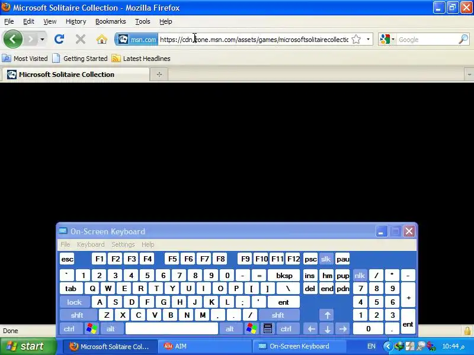Open On-Screen Keyboard's Keyboard menu

point(91,244)
